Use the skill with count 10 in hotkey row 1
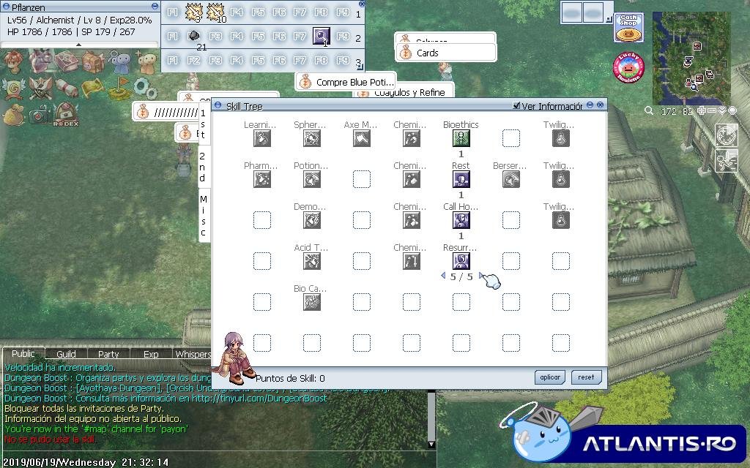750x468 pixels. [215, 12]
